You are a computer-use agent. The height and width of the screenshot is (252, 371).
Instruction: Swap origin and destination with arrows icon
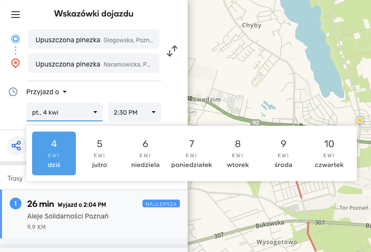(172, 51)
